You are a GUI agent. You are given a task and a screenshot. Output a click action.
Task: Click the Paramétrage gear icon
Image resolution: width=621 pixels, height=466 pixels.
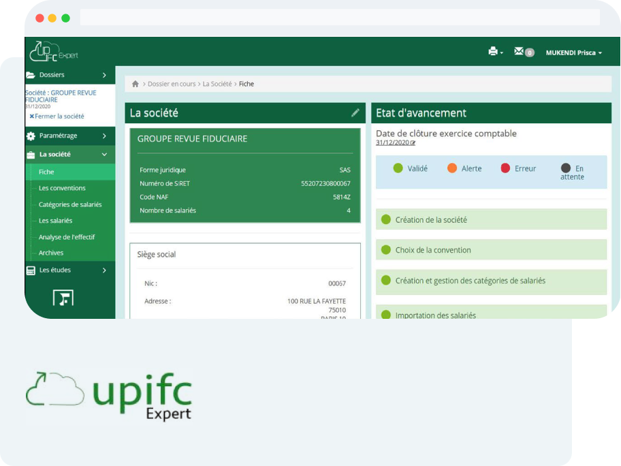click(x=31, y=136)
